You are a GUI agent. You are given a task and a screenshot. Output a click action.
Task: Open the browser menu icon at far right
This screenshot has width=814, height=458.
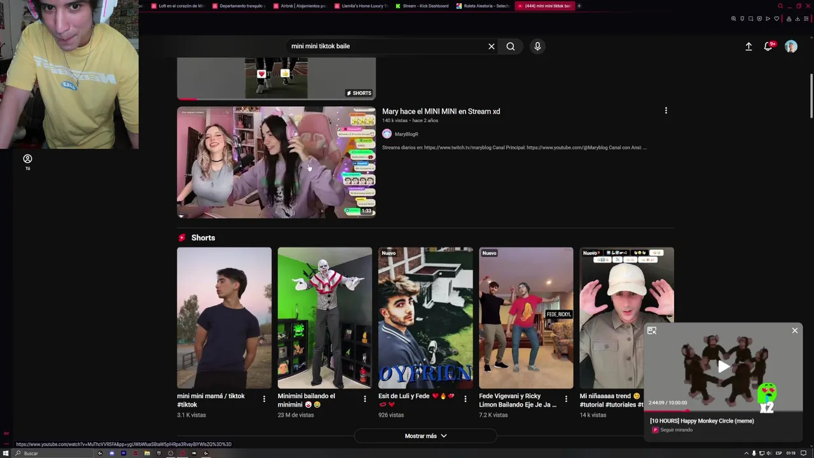pos(806,18)
